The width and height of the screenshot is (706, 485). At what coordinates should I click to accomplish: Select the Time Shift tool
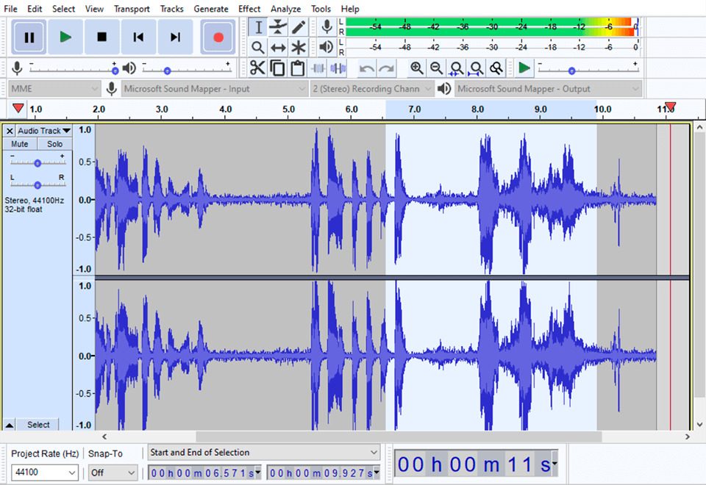click(x=277, y=46)
